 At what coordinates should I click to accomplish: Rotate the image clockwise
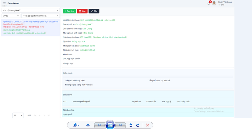pos(138,125)
